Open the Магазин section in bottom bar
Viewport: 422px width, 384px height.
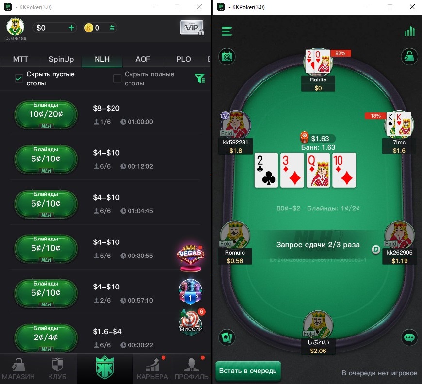(x=18, y=368)
